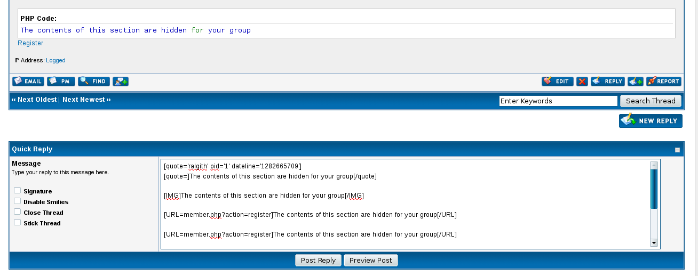This screenshot has width=698, height=276.
Task: Click the Edit post button
Action: pyautogui.click(x=557, y=82)
